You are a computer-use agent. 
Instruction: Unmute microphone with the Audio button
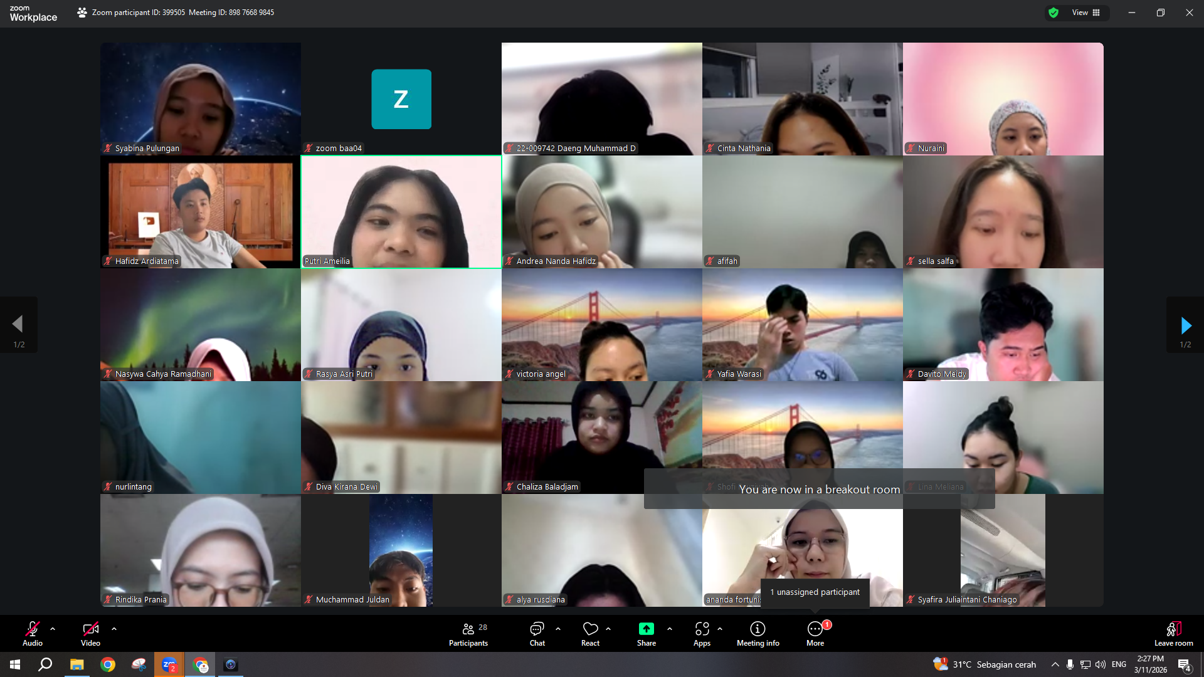(33, 633)
